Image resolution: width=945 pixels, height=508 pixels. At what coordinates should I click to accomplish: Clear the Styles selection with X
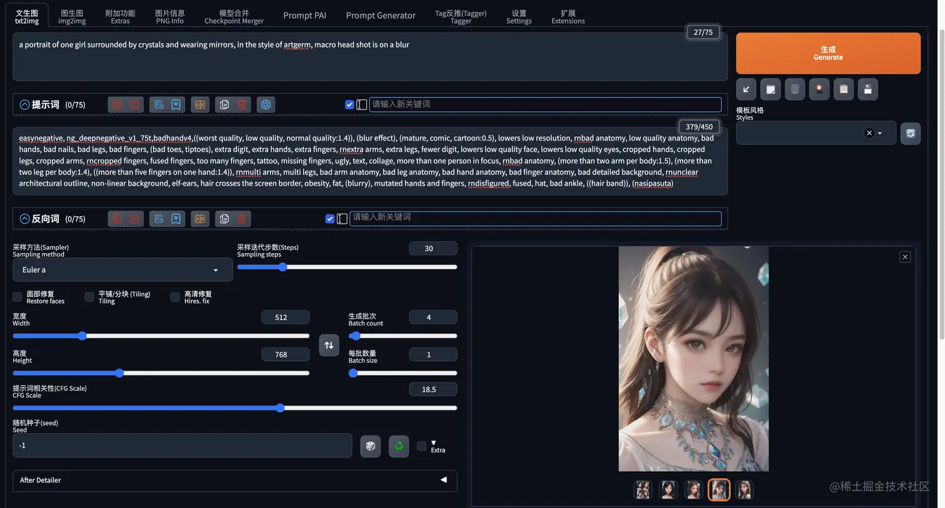coord(869,133)
